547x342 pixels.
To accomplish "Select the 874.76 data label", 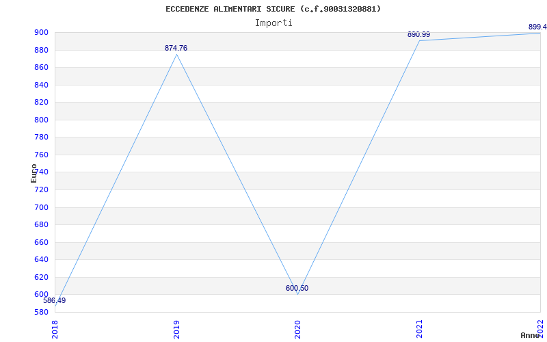I will [x=176, y=48].
